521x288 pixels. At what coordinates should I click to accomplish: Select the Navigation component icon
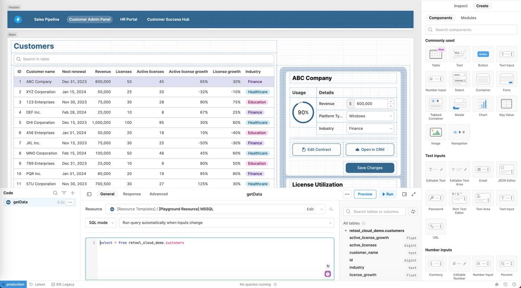point(459,132)
